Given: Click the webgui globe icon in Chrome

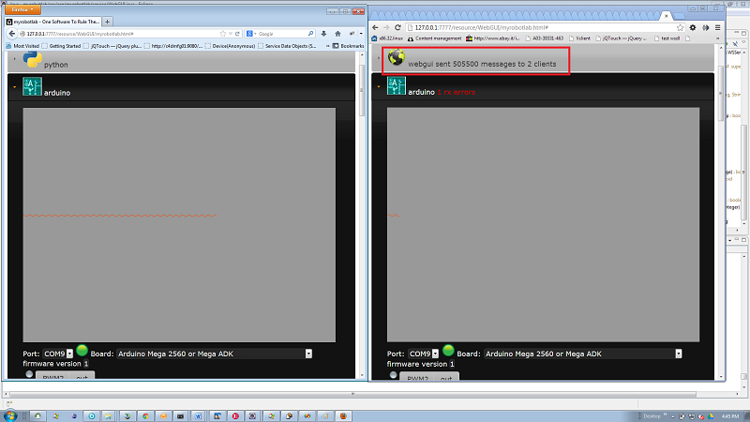Looking at the screenshot, I should click(x=396, y=57).
